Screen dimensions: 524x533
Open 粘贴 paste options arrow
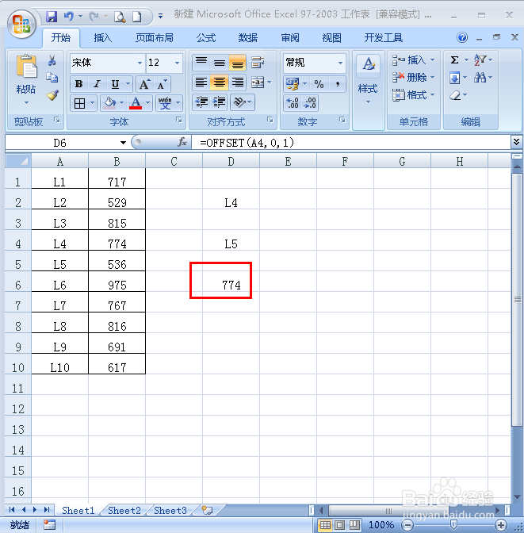26,102
